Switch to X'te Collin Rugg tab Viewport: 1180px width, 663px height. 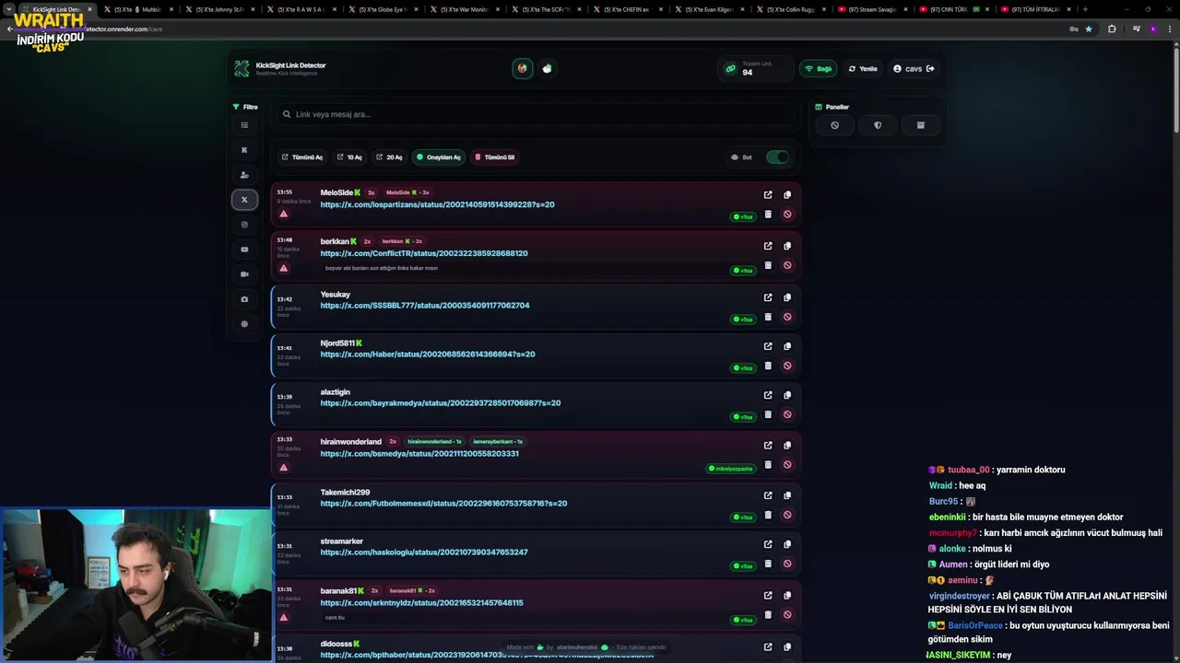pos(791,9)
